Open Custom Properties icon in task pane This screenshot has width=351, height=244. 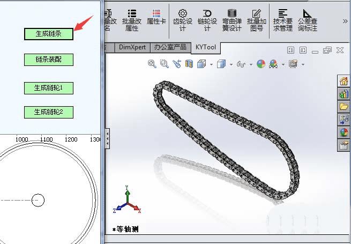(343, 145)
